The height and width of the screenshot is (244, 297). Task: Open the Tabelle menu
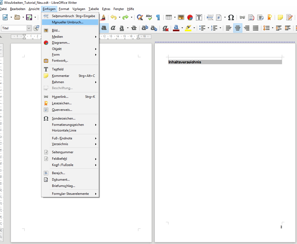(x=94, y=9)
